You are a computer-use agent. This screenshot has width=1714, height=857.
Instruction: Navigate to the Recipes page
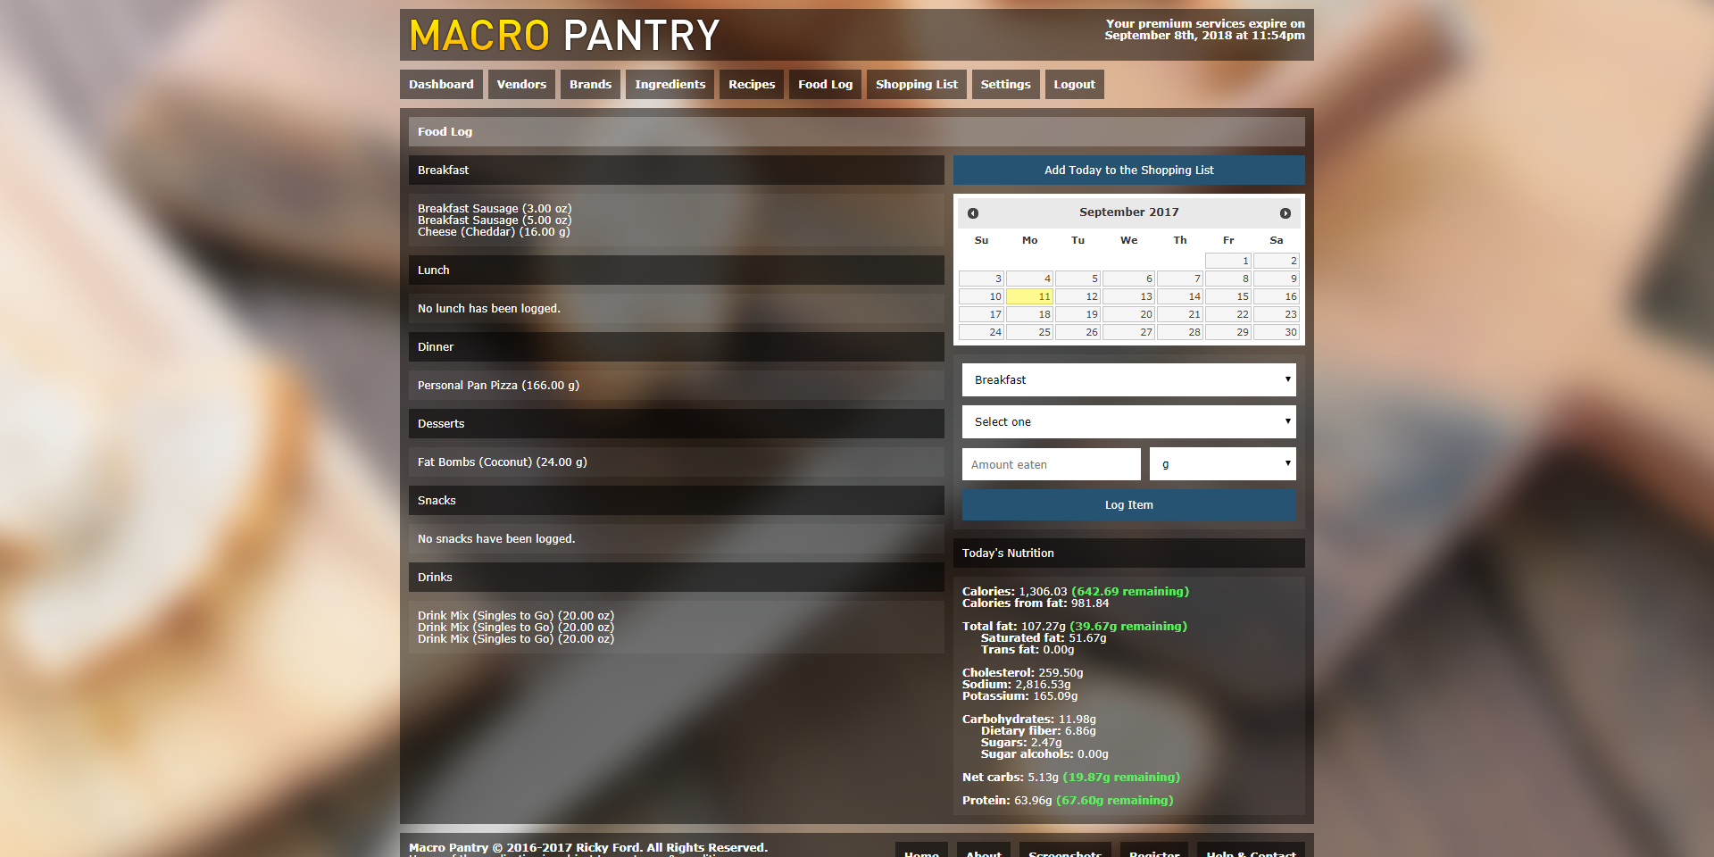point(751,85)
